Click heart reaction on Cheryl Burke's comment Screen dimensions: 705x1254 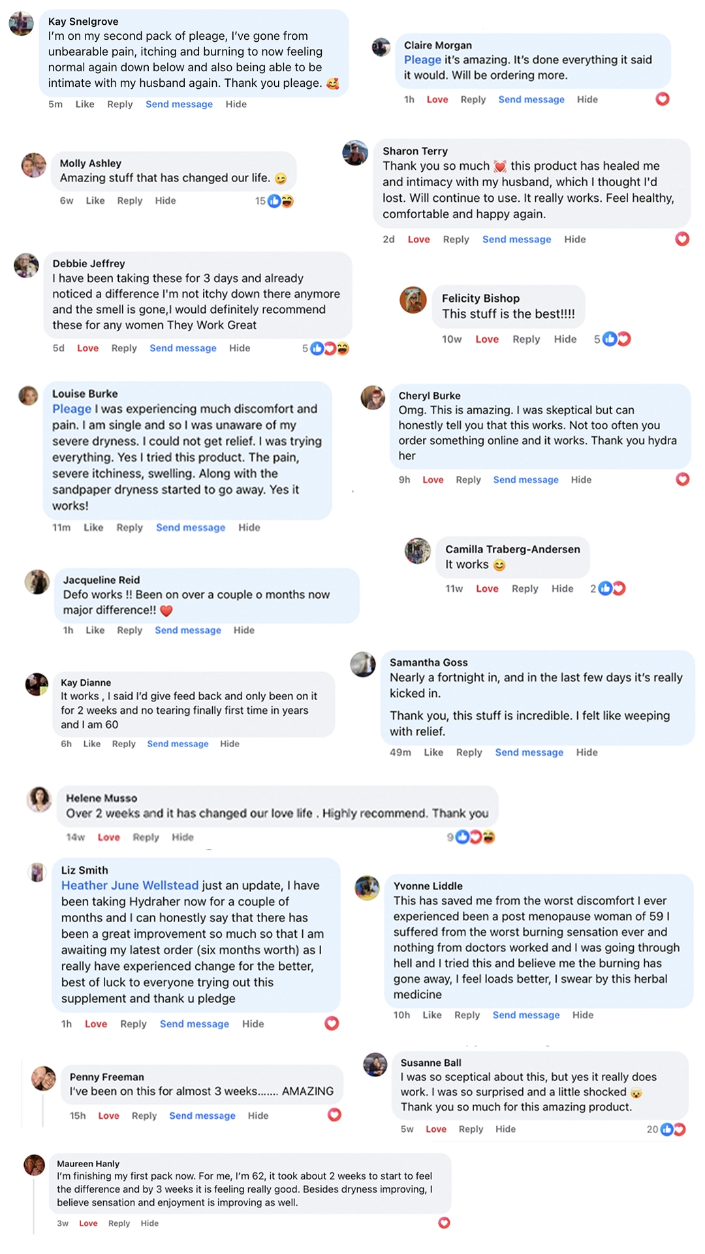[x=683, y=479]
